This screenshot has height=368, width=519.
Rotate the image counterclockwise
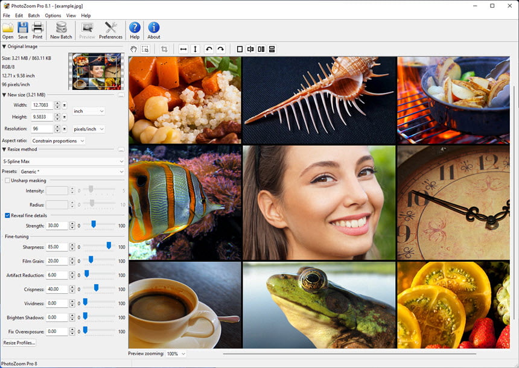pos(209,49)
